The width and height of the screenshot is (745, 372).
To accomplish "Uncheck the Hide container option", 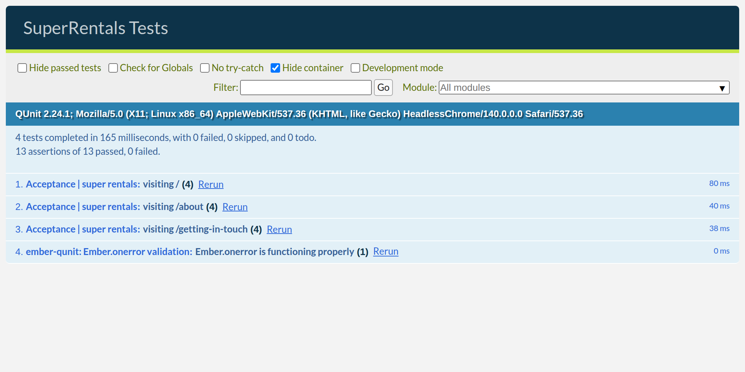I will click(275, 68).
